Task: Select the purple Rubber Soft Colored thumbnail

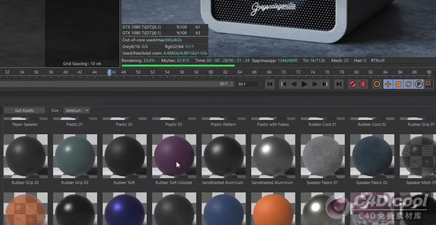Action: [174, 156]
